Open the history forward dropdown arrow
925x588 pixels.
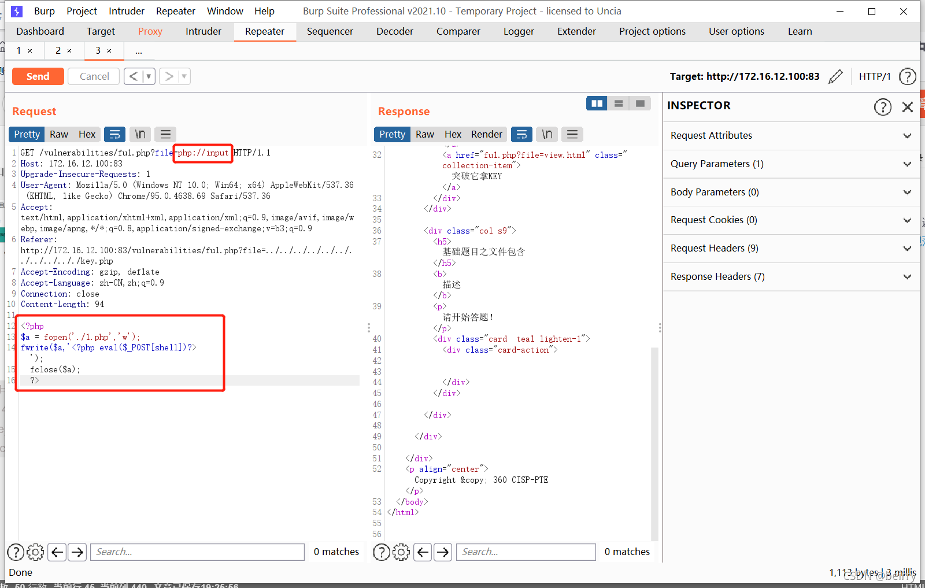184,76
